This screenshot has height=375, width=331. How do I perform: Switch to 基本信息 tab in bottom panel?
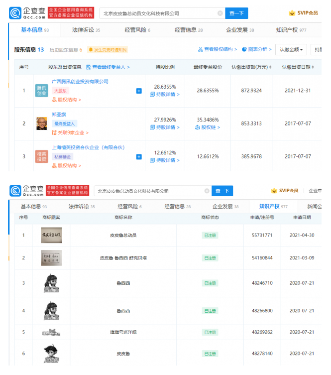pyautogui.click(x=34, y=206)
